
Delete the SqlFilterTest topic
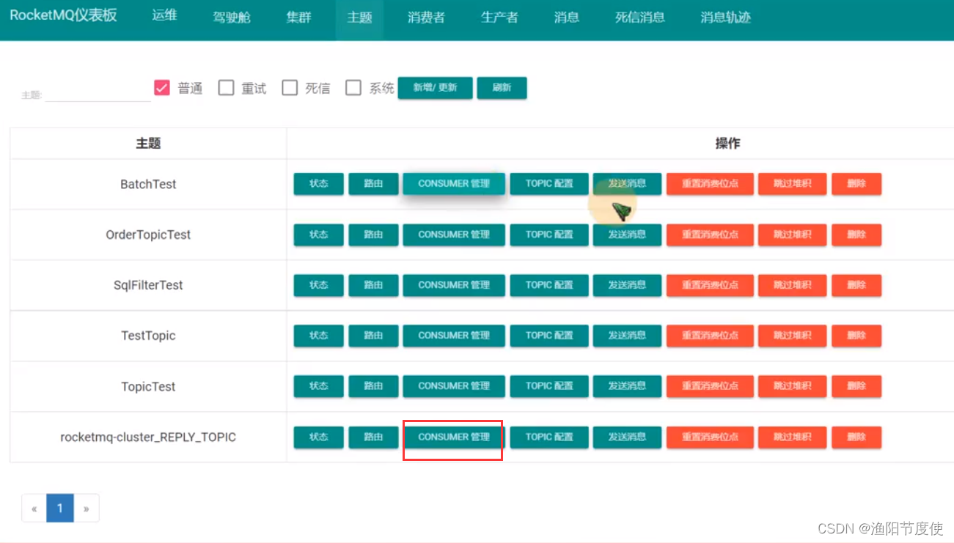[x=856, y=285]
